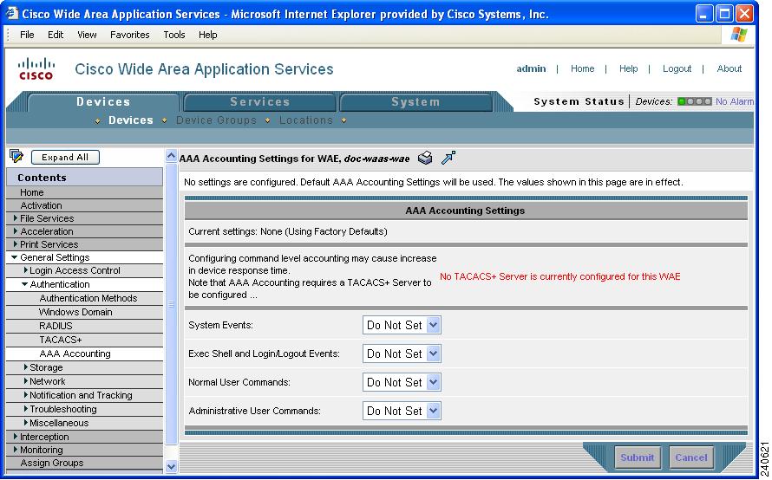The height and width of the screenshot is (480, 772).
Task: Expand the File Services tree node
Action: click(16, 217)
